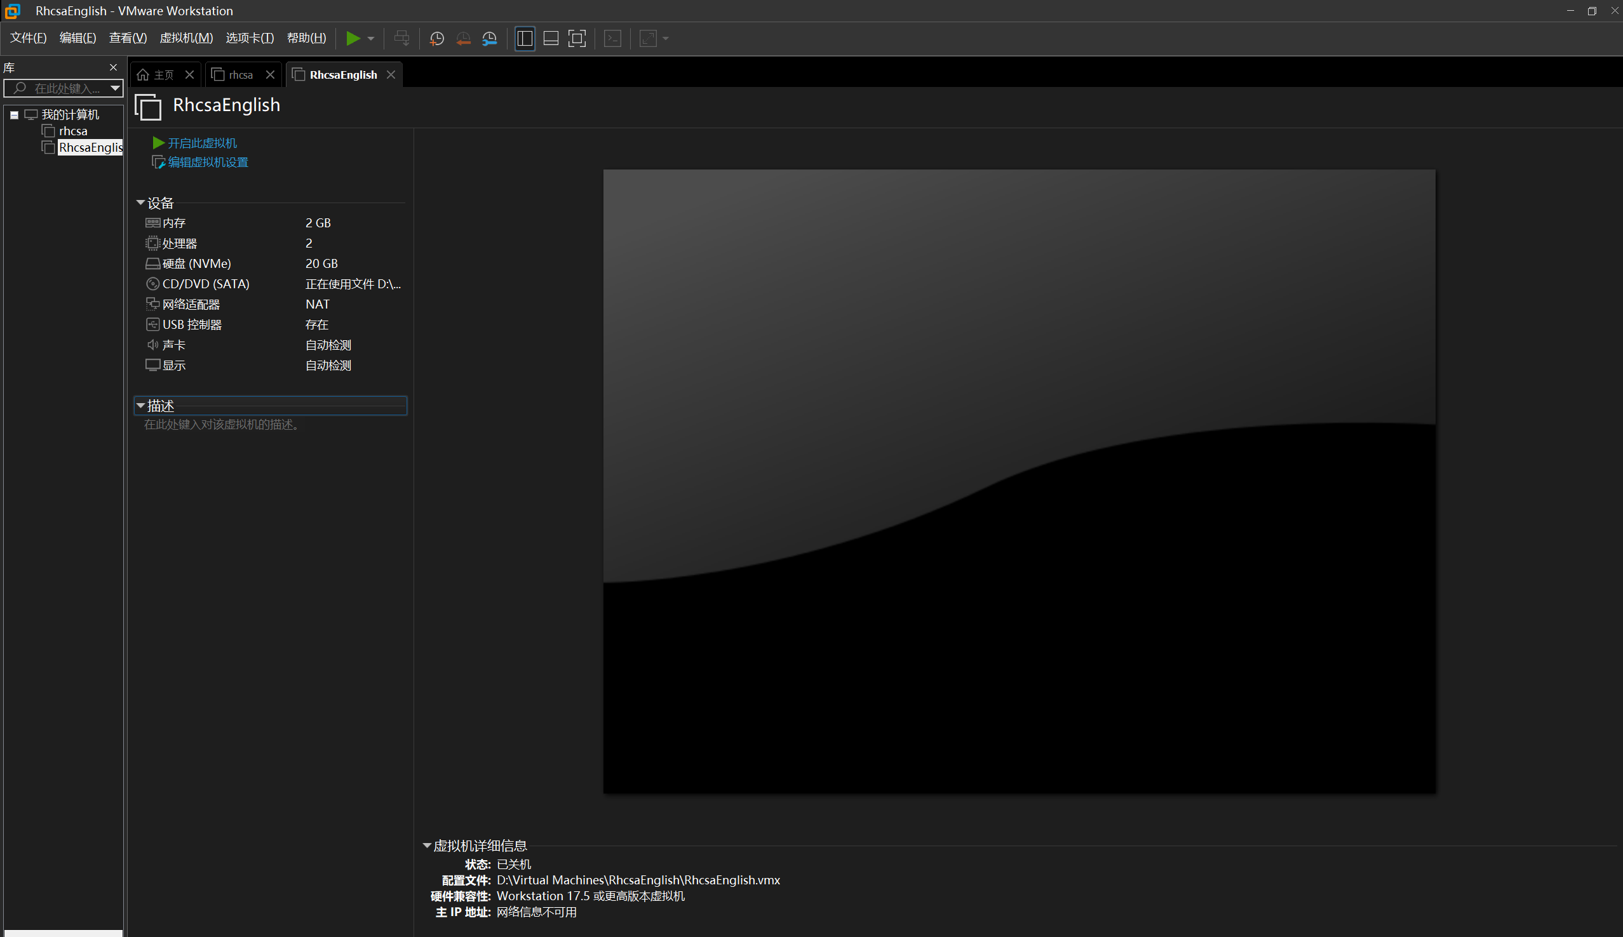
Task: Click the 内存 memory device icon
Action: (152, 223)
